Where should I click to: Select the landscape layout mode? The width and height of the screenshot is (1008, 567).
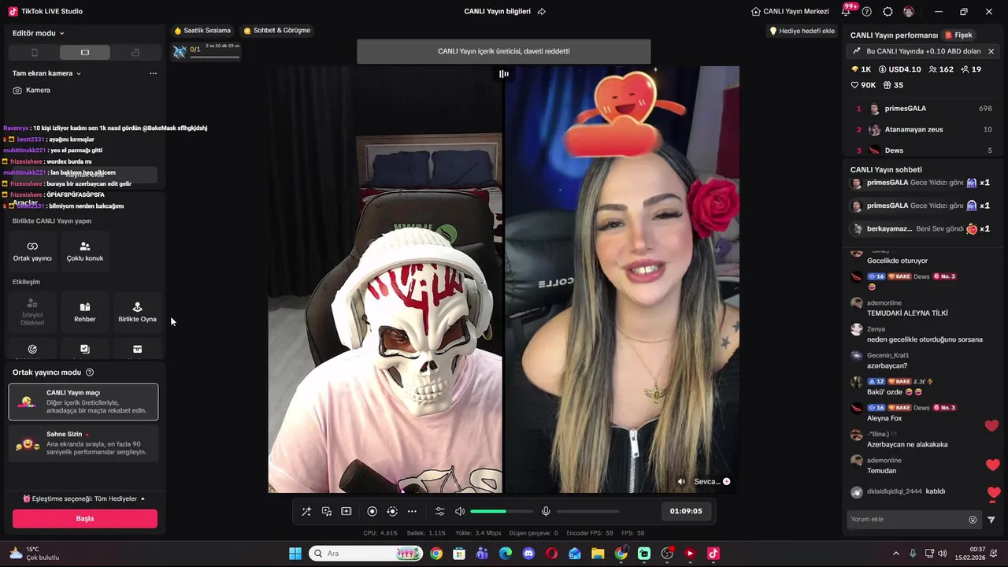(x=85, y=53)
